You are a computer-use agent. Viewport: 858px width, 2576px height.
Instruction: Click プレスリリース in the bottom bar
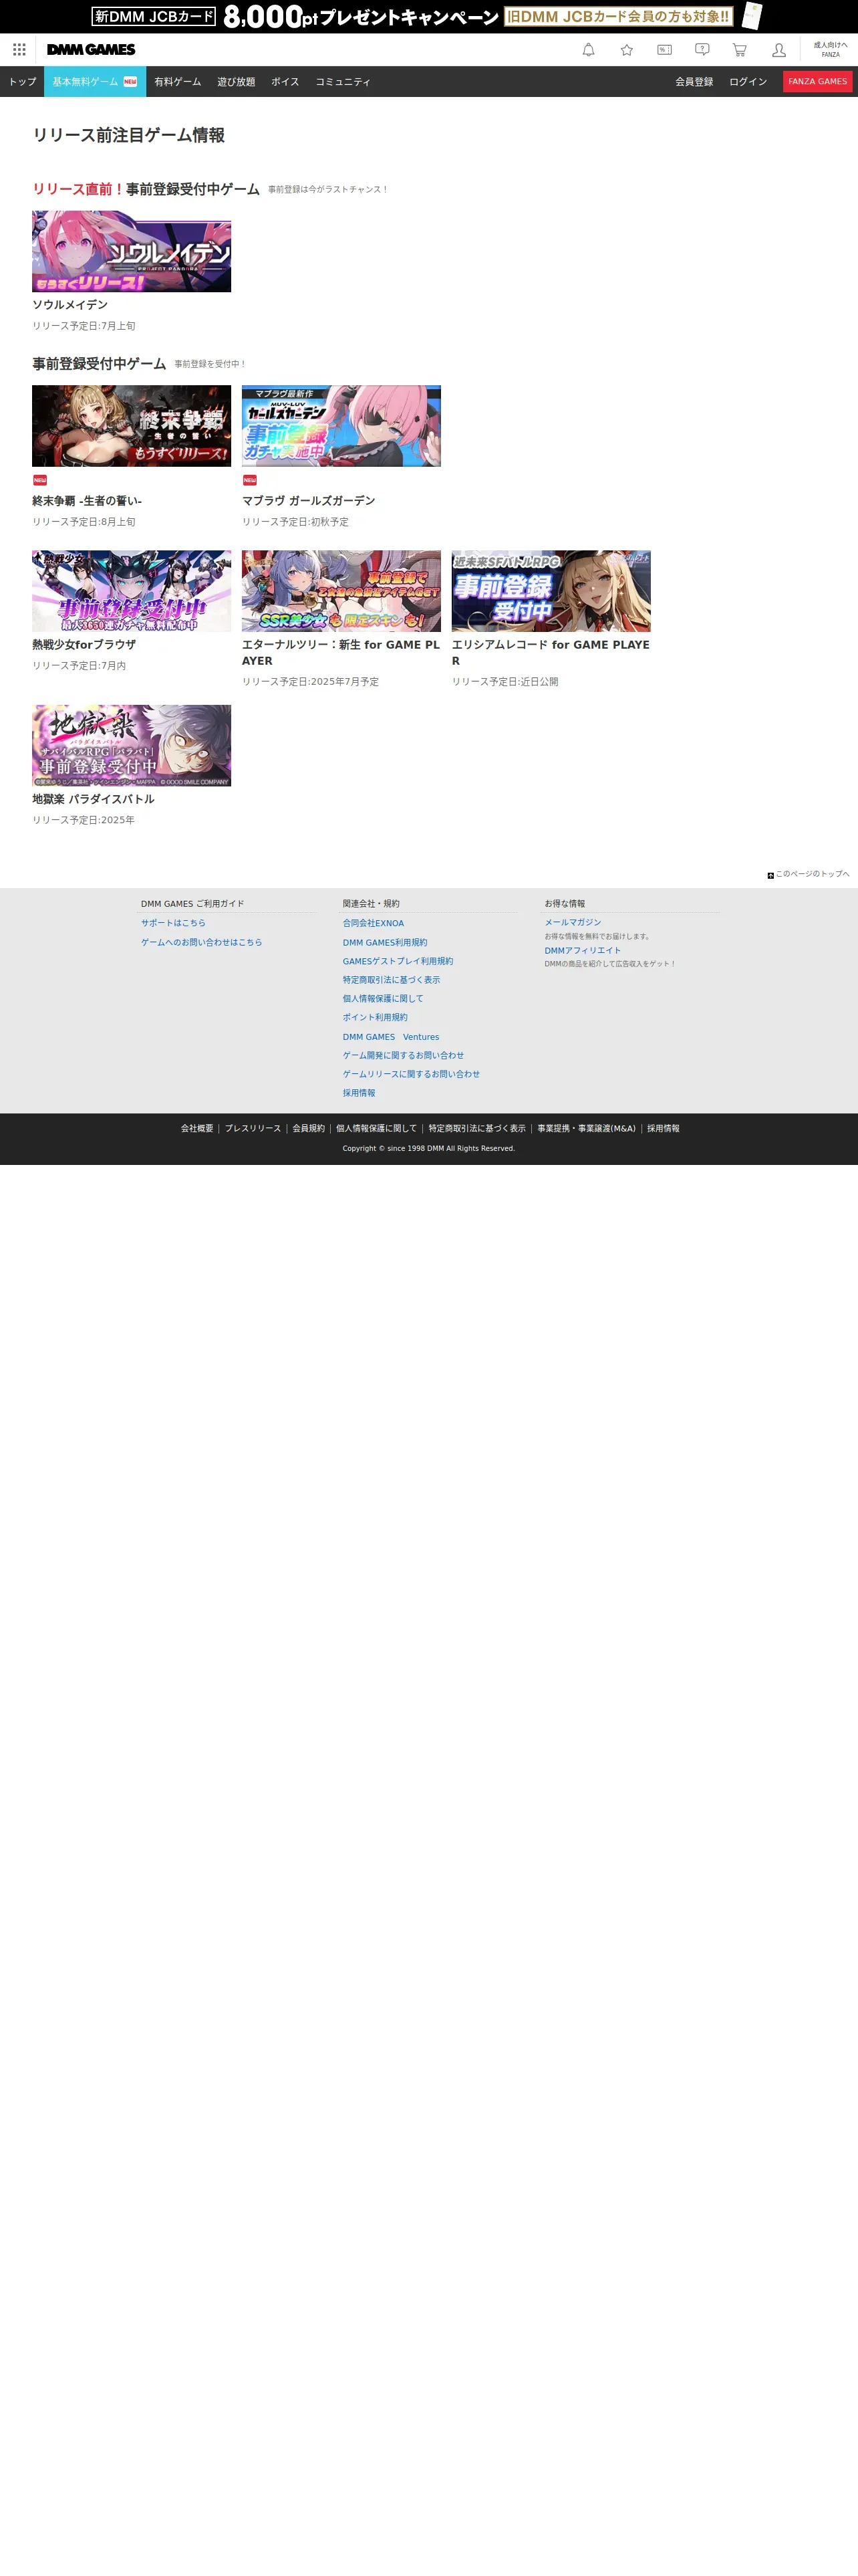point(253,1128)
